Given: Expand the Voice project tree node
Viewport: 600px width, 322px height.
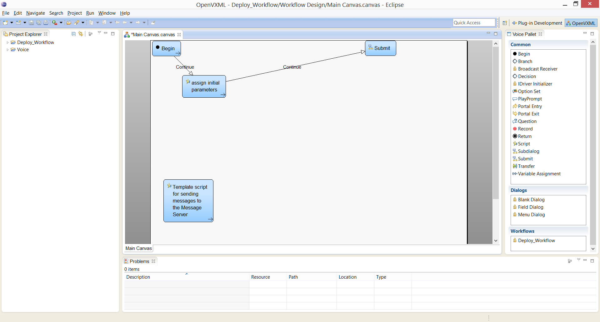Looking at the screenshot, I should tap(7, 50).
